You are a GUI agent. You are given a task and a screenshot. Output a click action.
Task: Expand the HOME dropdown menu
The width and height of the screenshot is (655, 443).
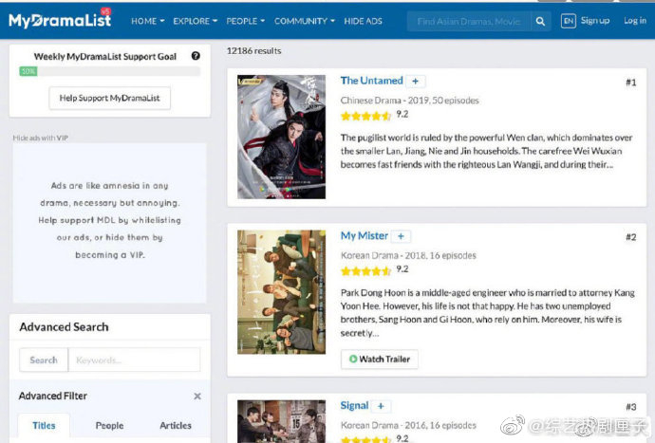pyautogui.click(x=147, y=21)
